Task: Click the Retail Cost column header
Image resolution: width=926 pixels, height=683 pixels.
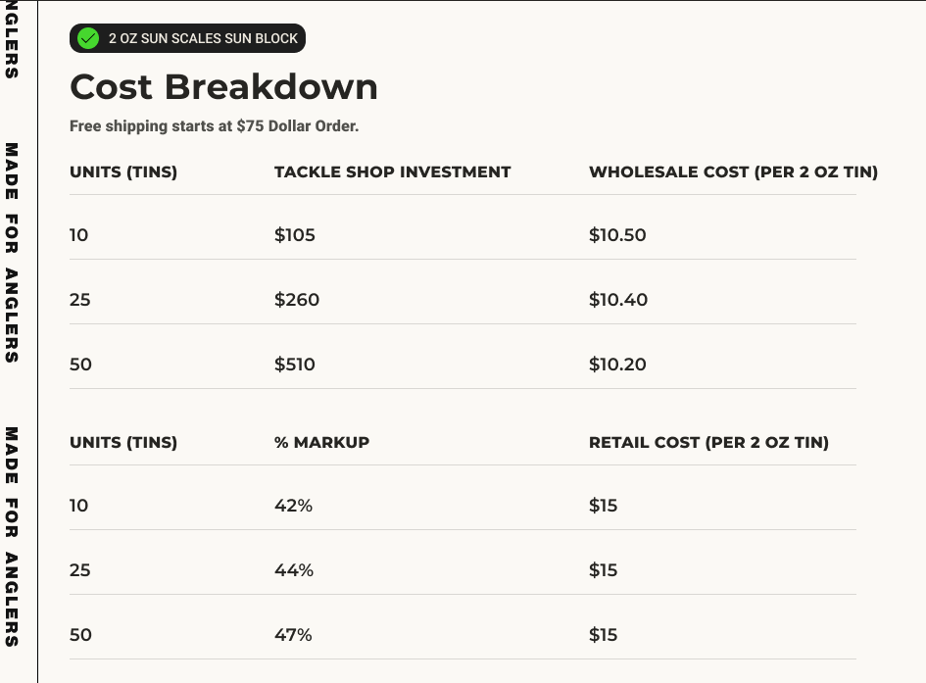Action: click(x=708, y=443)
